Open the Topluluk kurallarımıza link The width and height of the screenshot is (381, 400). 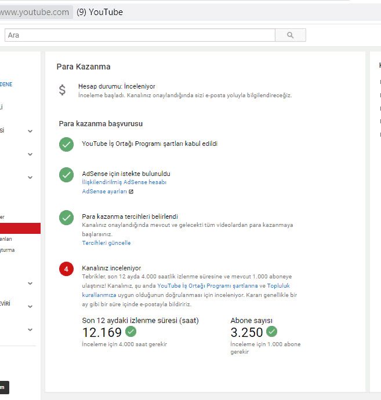pos(278,286)
